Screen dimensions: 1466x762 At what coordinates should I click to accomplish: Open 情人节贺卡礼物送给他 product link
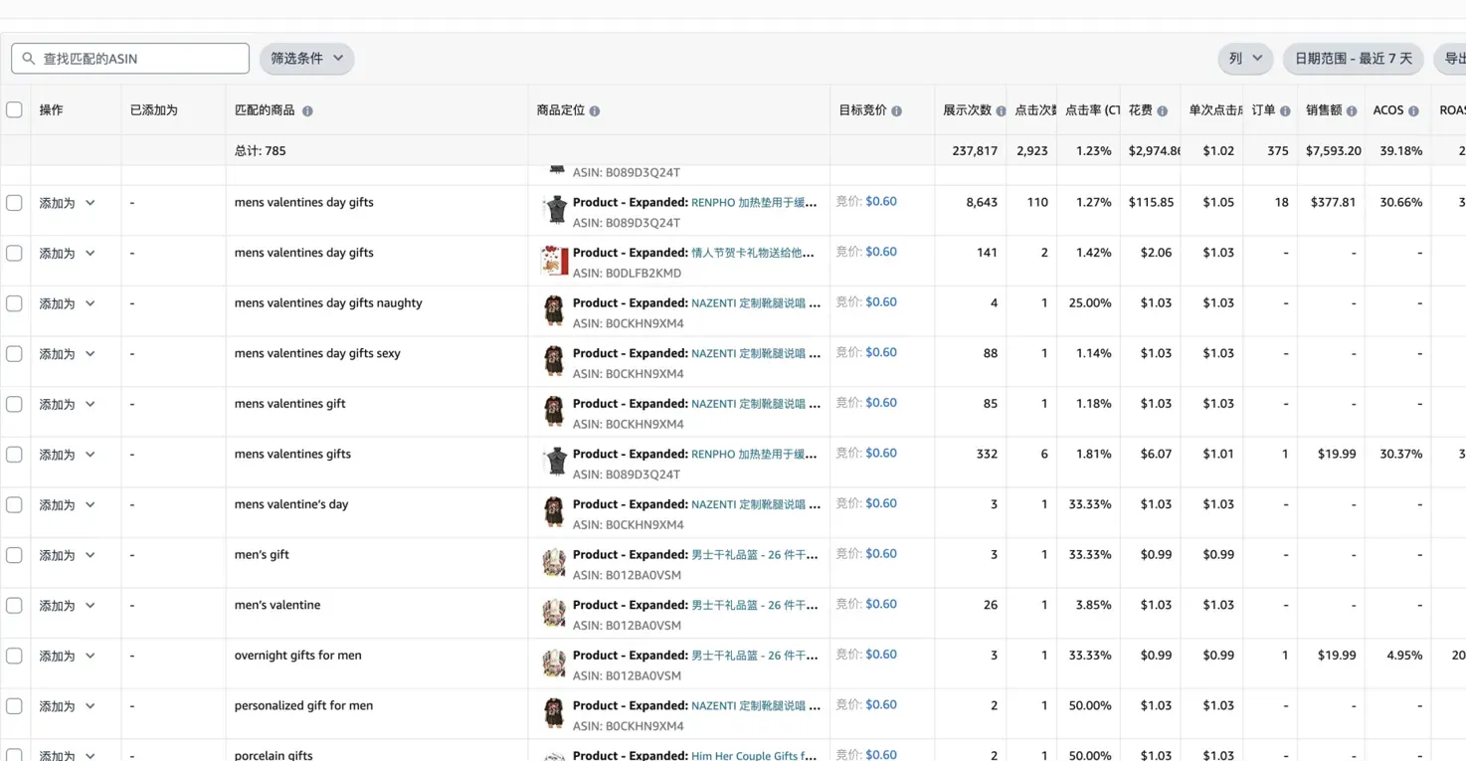click(x=752, y=253)
